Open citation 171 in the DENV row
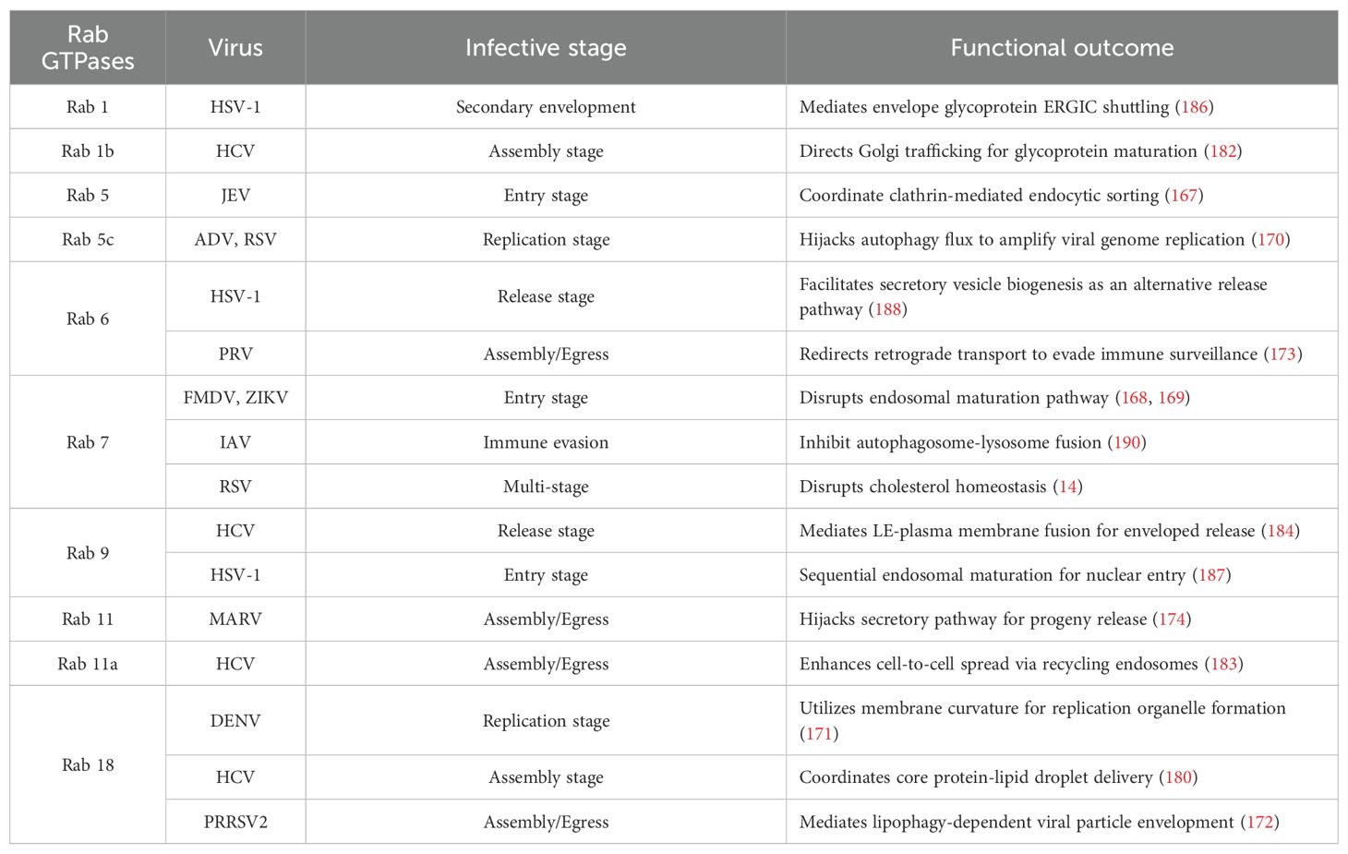 click(x=819, y=734)
